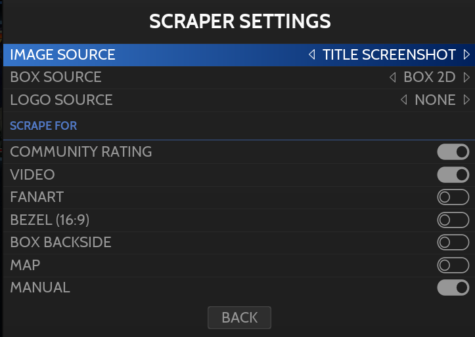
Task: Disable the Community Rating toggle
Action: coord(453,152)
